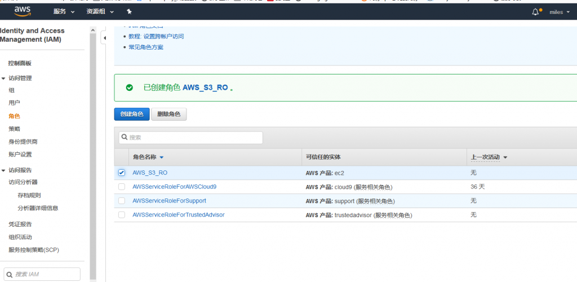This screenshot has height=282, width=577.
Task: Open 组 in the sidebar
Action: 11,90
